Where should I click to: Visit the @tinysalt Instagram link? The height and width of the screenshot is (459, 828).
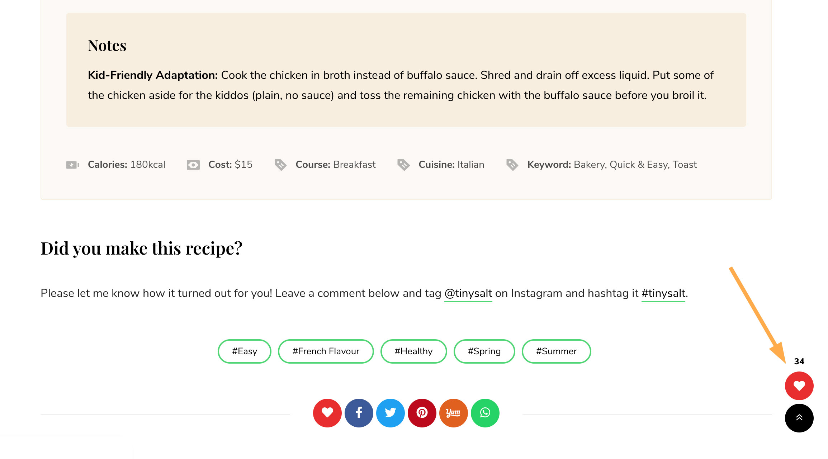coord(468,293)
